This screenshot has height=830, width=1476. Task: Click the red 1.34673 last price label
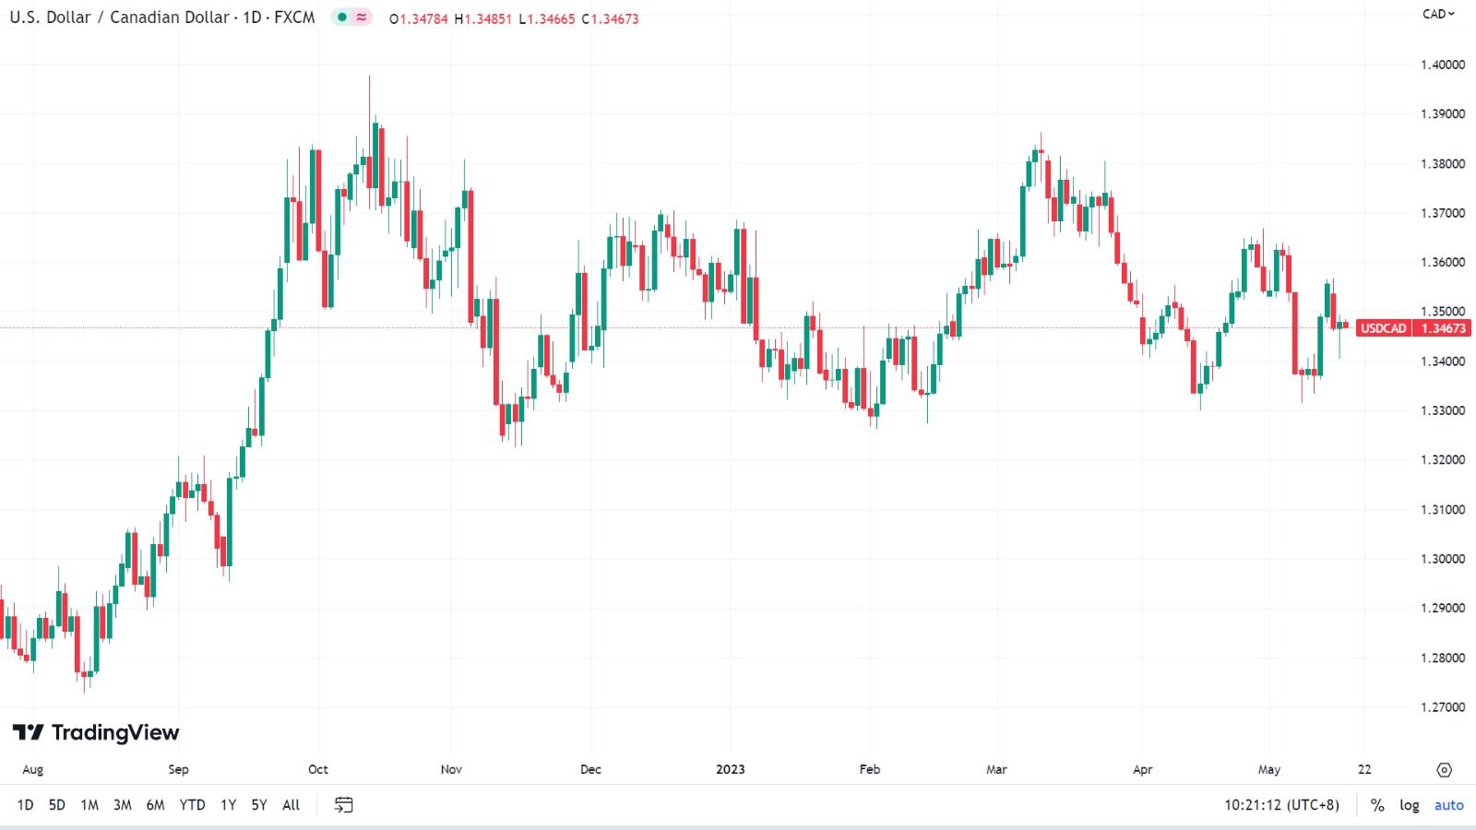[1443, 328]
